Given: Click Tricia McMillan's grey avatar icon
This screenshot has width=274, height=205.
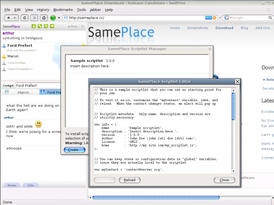Looking at the screenshot, I should pyautogui.click(x=4, y=63).
